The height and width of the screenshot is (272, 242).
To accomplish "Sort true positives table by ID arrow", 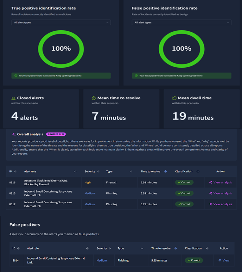I will [x=15, y=171].
